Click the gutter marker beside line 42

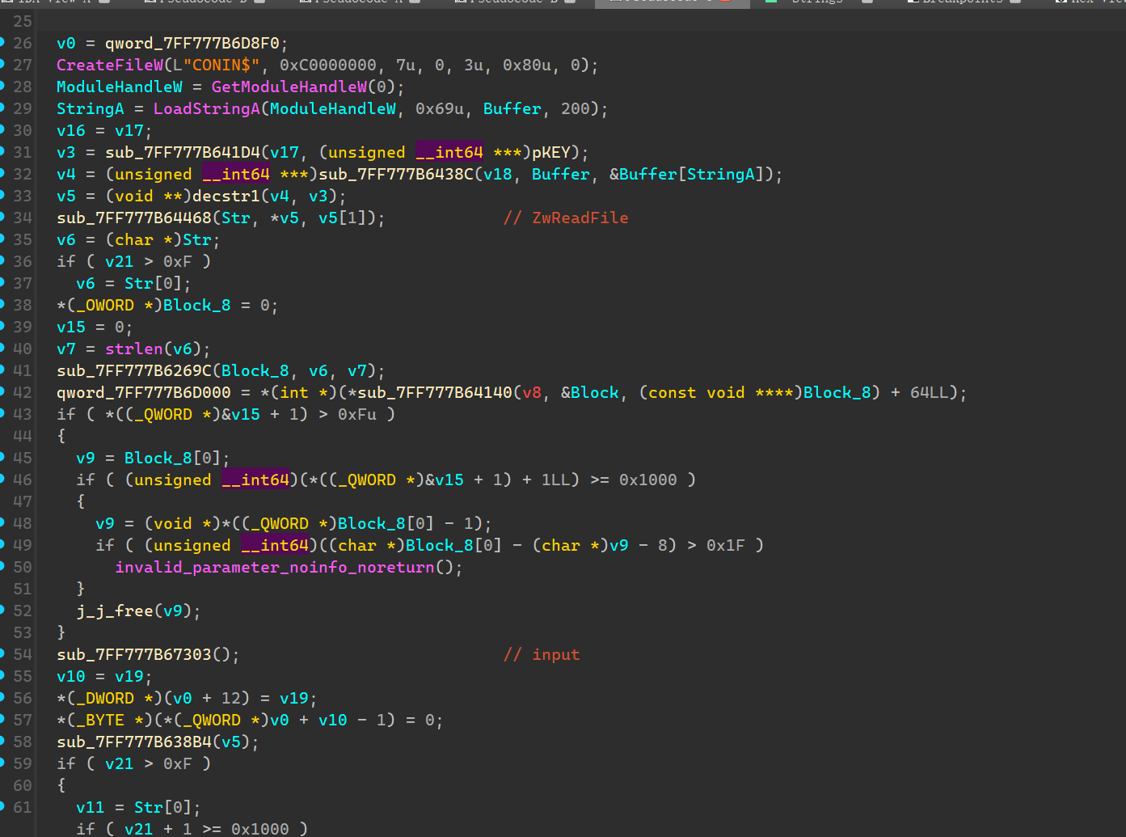point(2,391)
